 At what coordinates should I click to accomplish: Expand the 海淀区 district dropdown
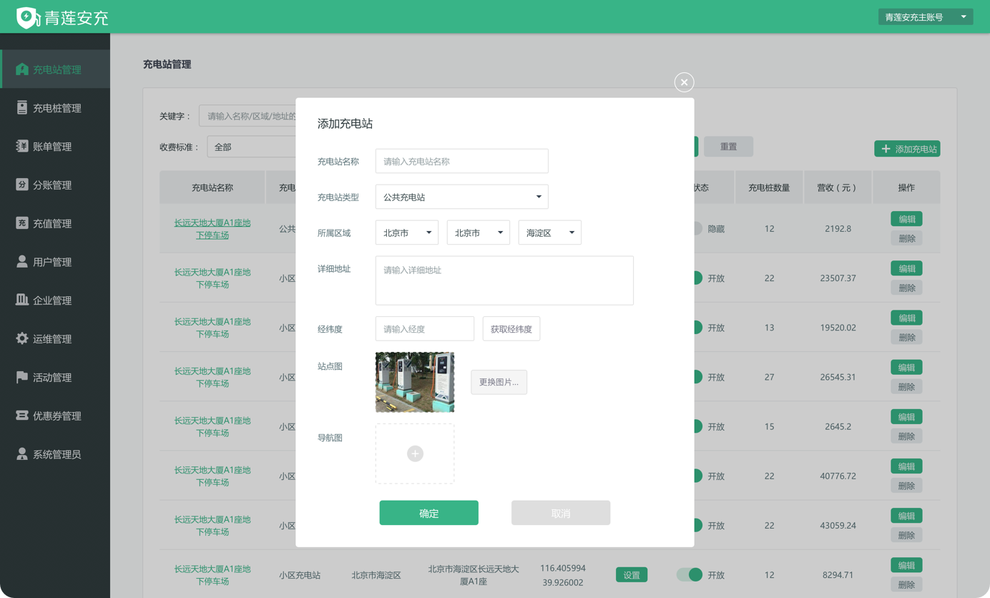click(x=549, y=232)
